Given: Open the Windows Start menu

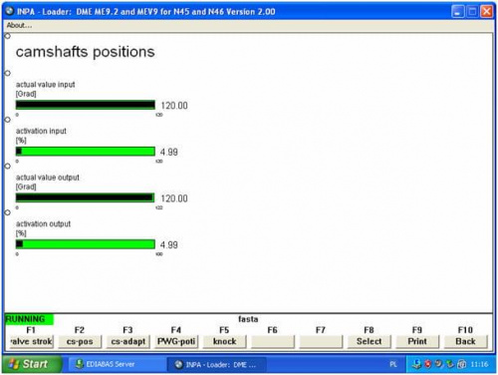Looking at the screenshot, I should (x=32, y=364).
